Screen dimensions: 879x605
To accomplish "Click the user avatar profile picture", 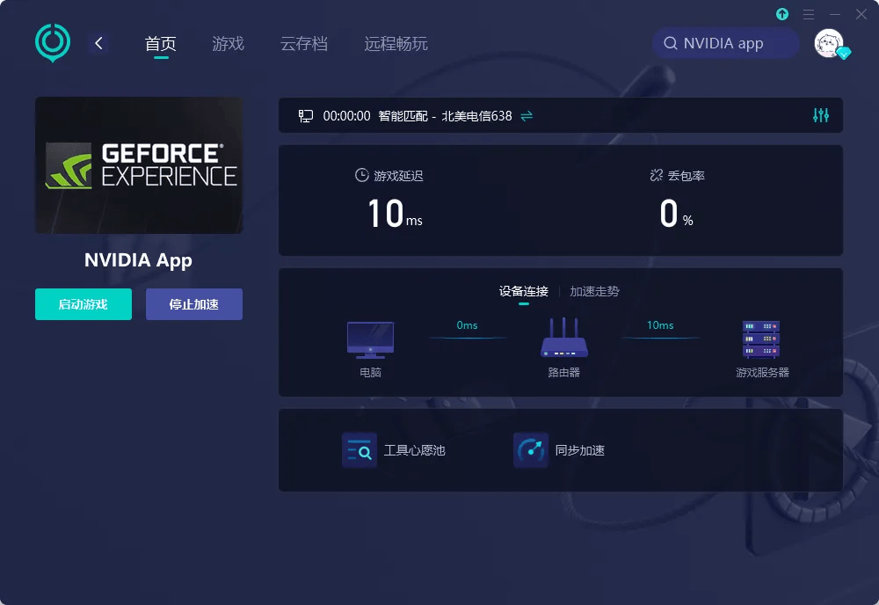I will 829,43.
